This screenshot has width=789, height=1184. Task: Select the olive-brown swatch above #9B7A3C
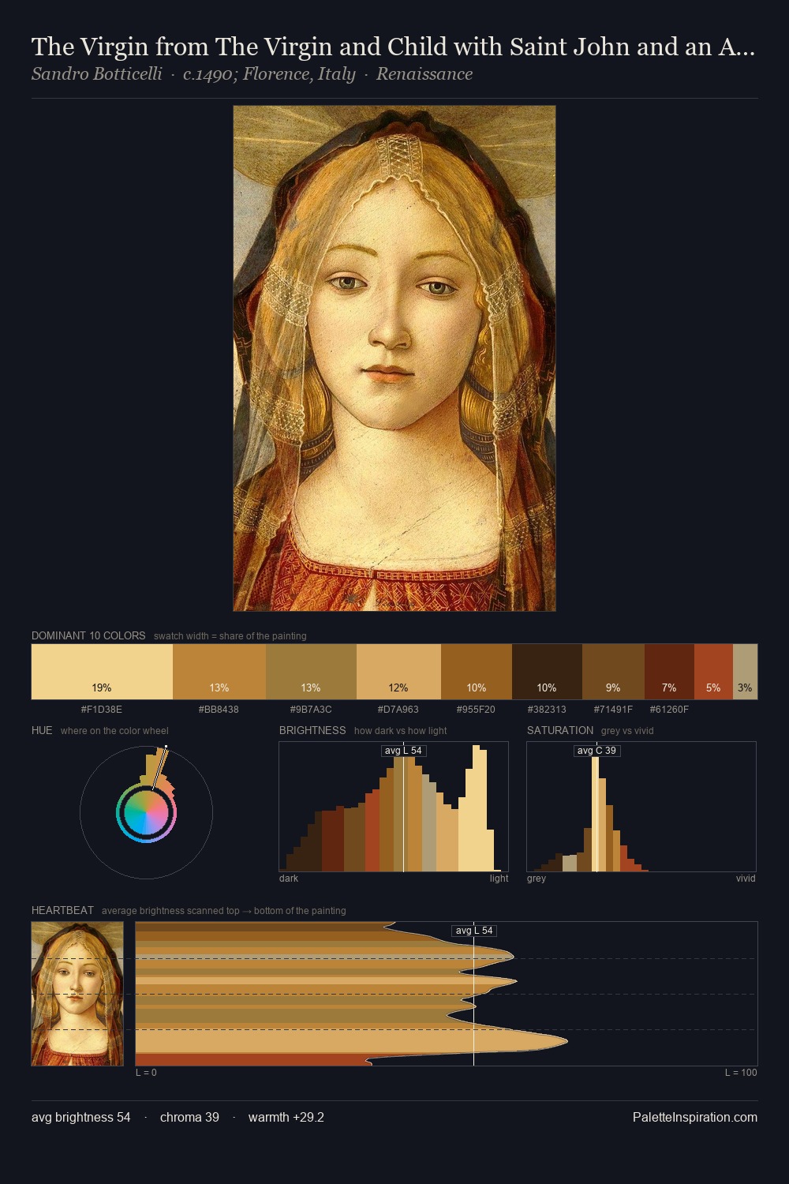pyautogui.click(x=312, y=672)
